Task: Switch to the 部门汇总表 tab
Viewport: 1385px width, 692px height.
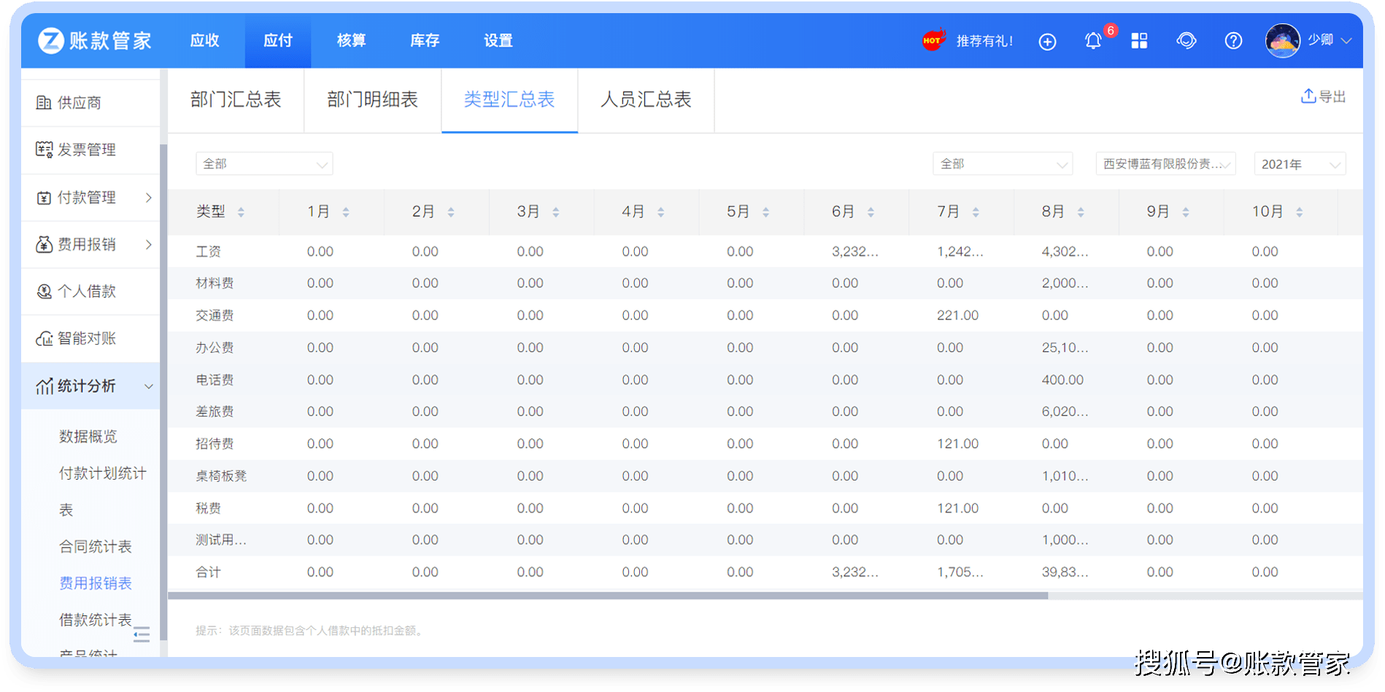Action: click(x=236, y=100)
